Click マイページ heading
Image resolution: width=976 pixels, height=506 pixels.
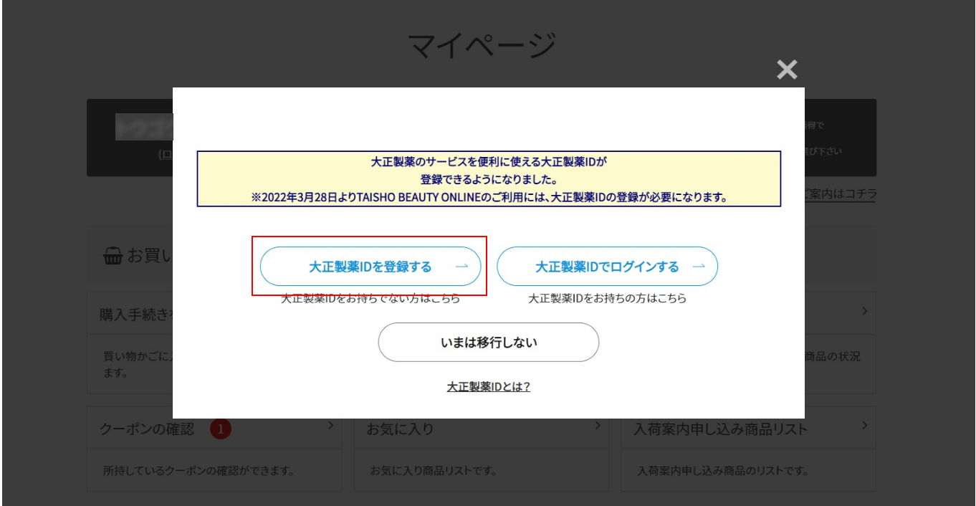[482, 45]
